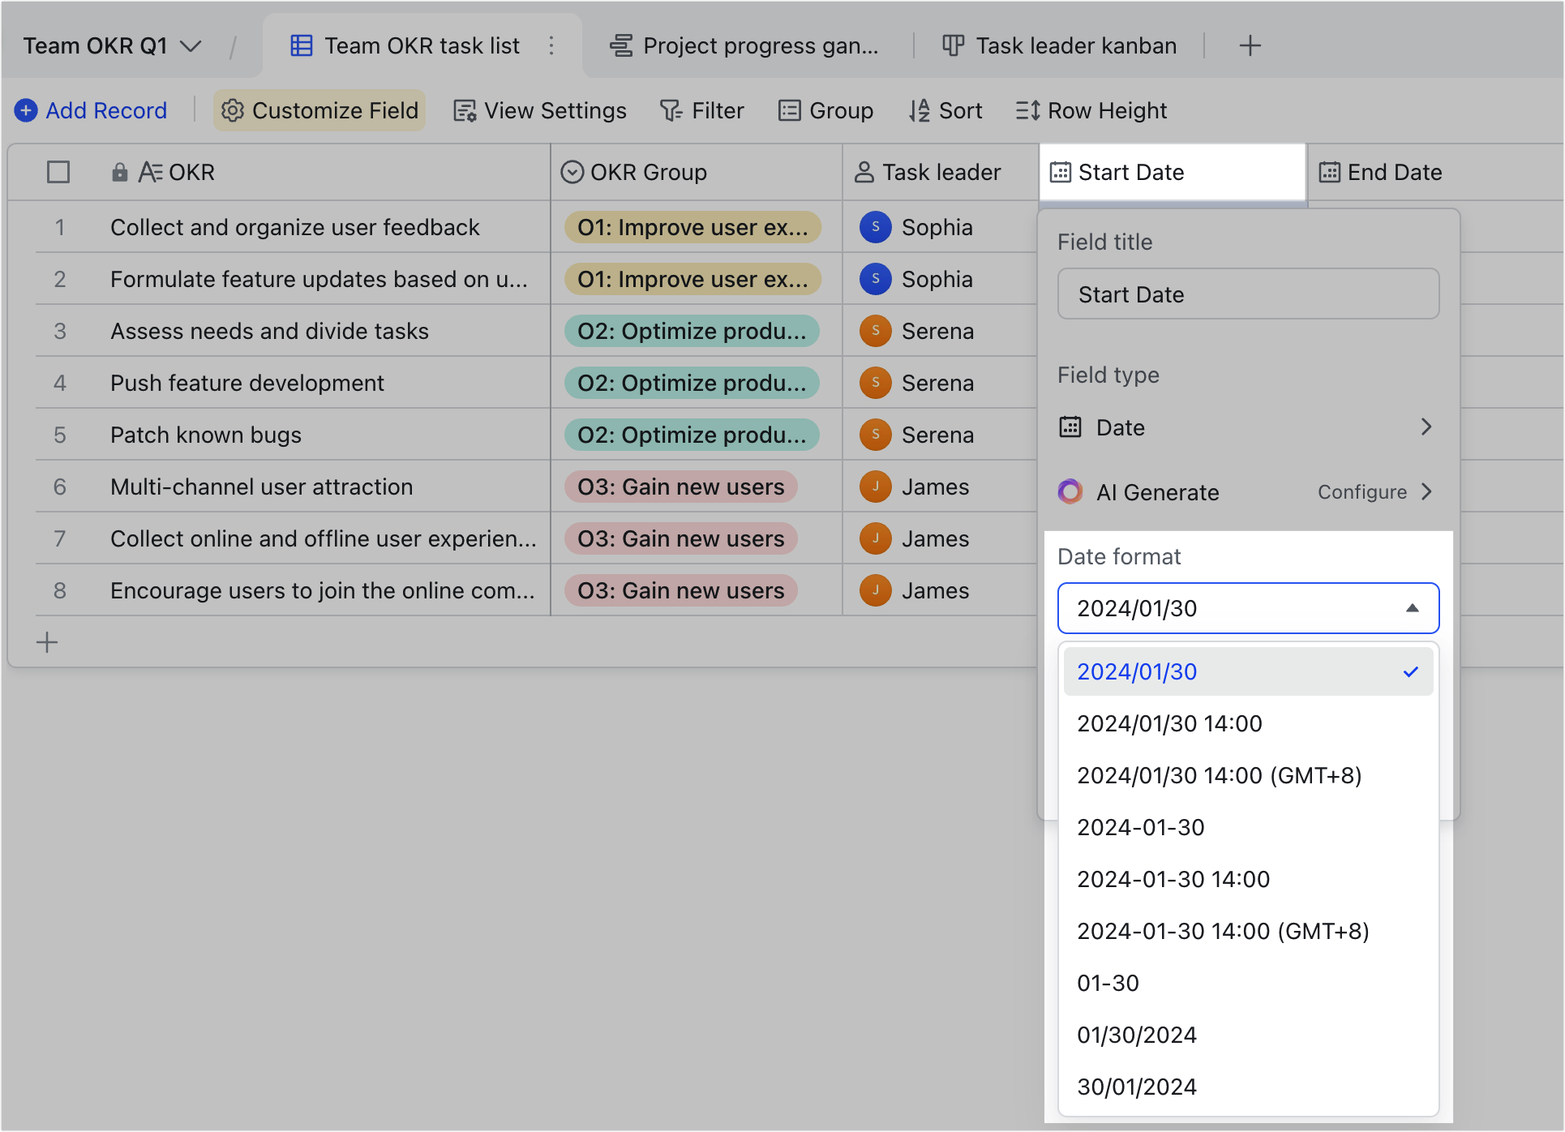Click the Filter toolbar button
The image size is (1565, 1132).
tap(702, 110)
